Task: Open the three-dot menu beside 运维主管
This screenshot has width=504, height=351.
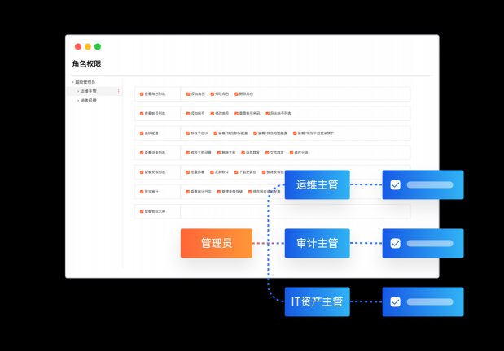Action: [x=119, y=91]
